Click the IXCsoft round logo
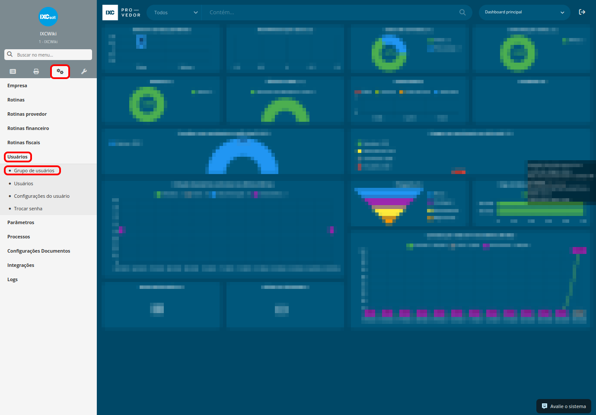Screen dimensions: 596x415 point(48,17)
